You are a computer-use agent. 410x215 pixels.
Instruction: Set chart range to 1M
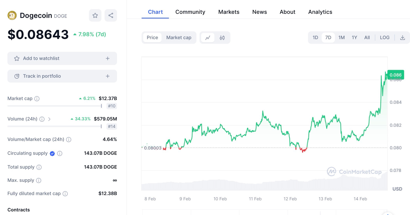341,38
